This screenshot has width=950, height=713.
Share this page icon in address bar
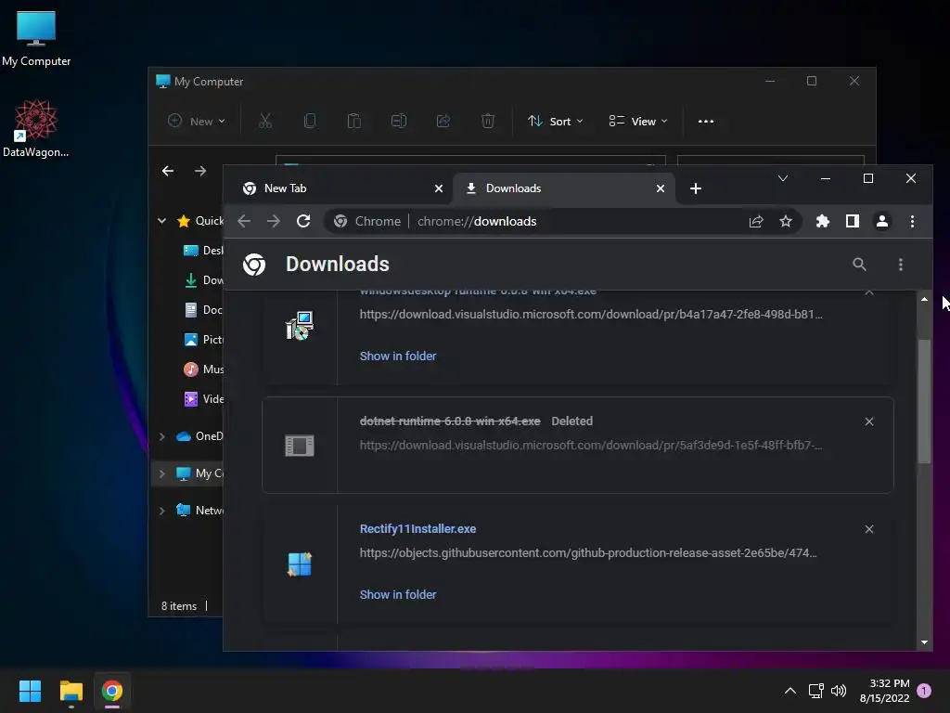[756, 221]
